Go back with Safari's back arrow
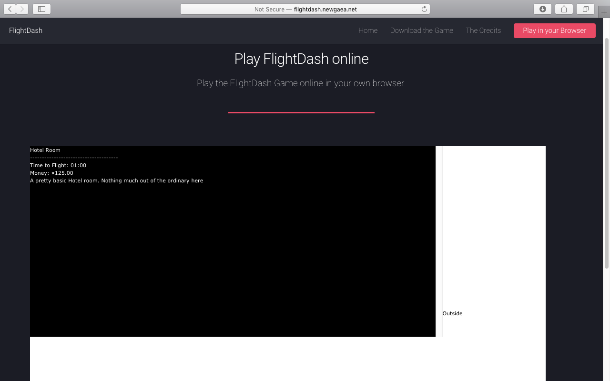610x381 pixels. point(10,9)
